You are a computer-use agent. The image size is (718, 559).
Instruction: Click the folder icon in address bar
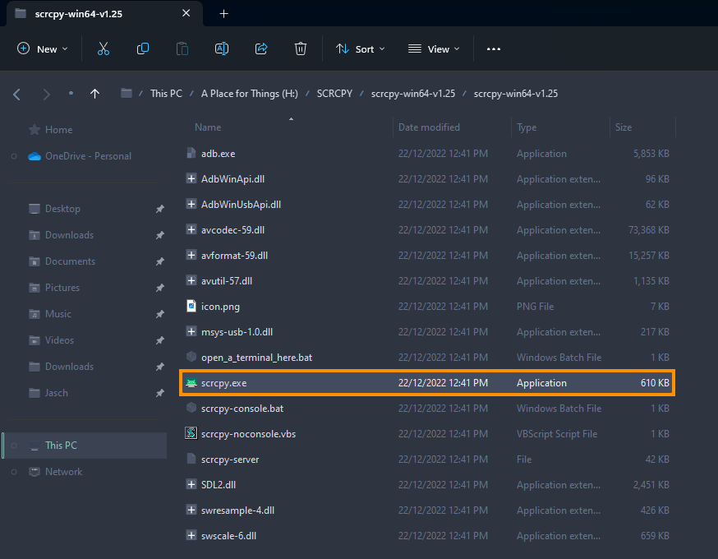tap(127, 94)
